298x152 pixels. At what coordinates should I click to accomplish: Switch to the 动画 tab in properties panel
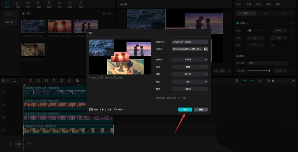pos(268,4)
